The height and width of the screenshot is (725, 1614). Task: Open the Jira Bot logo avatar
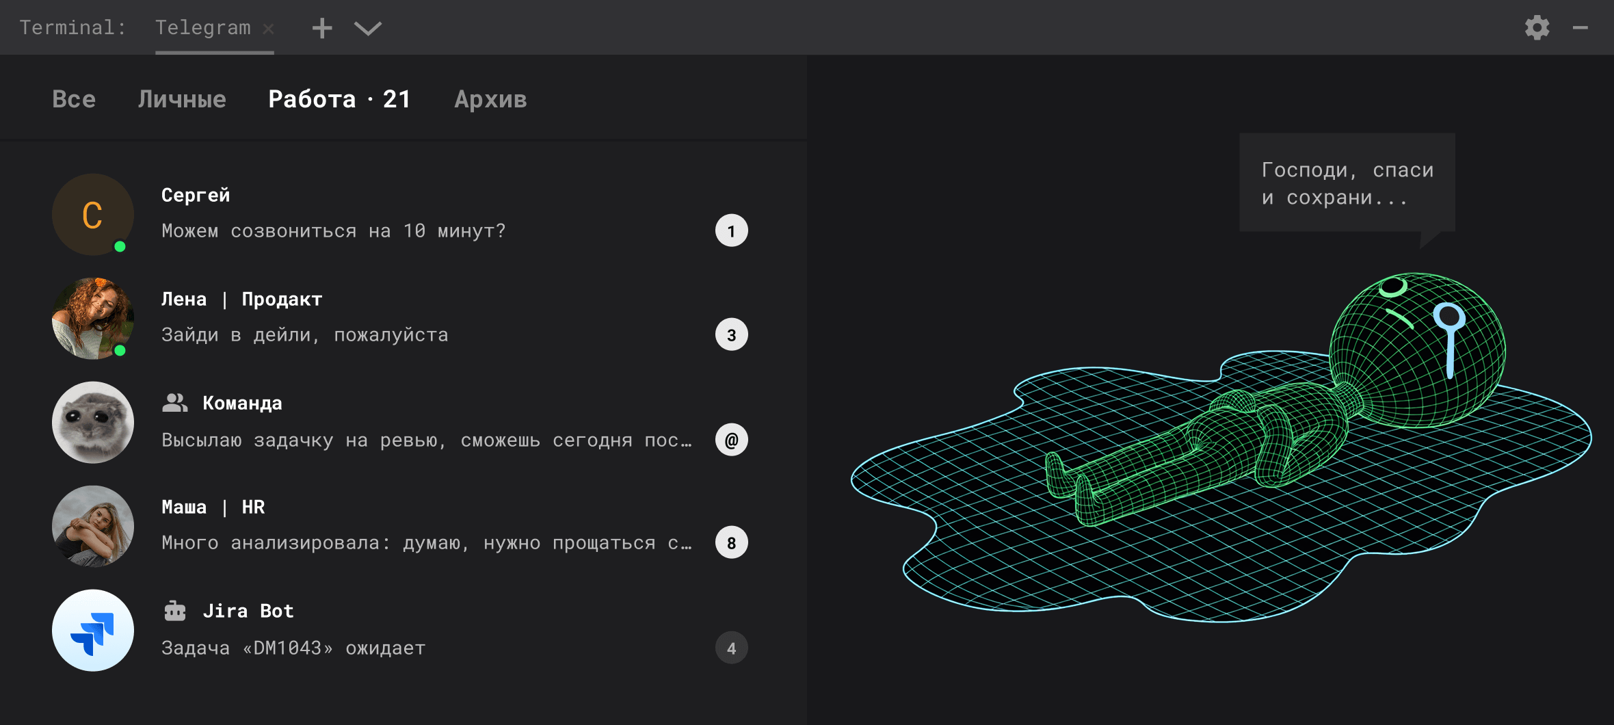[93, 631]
